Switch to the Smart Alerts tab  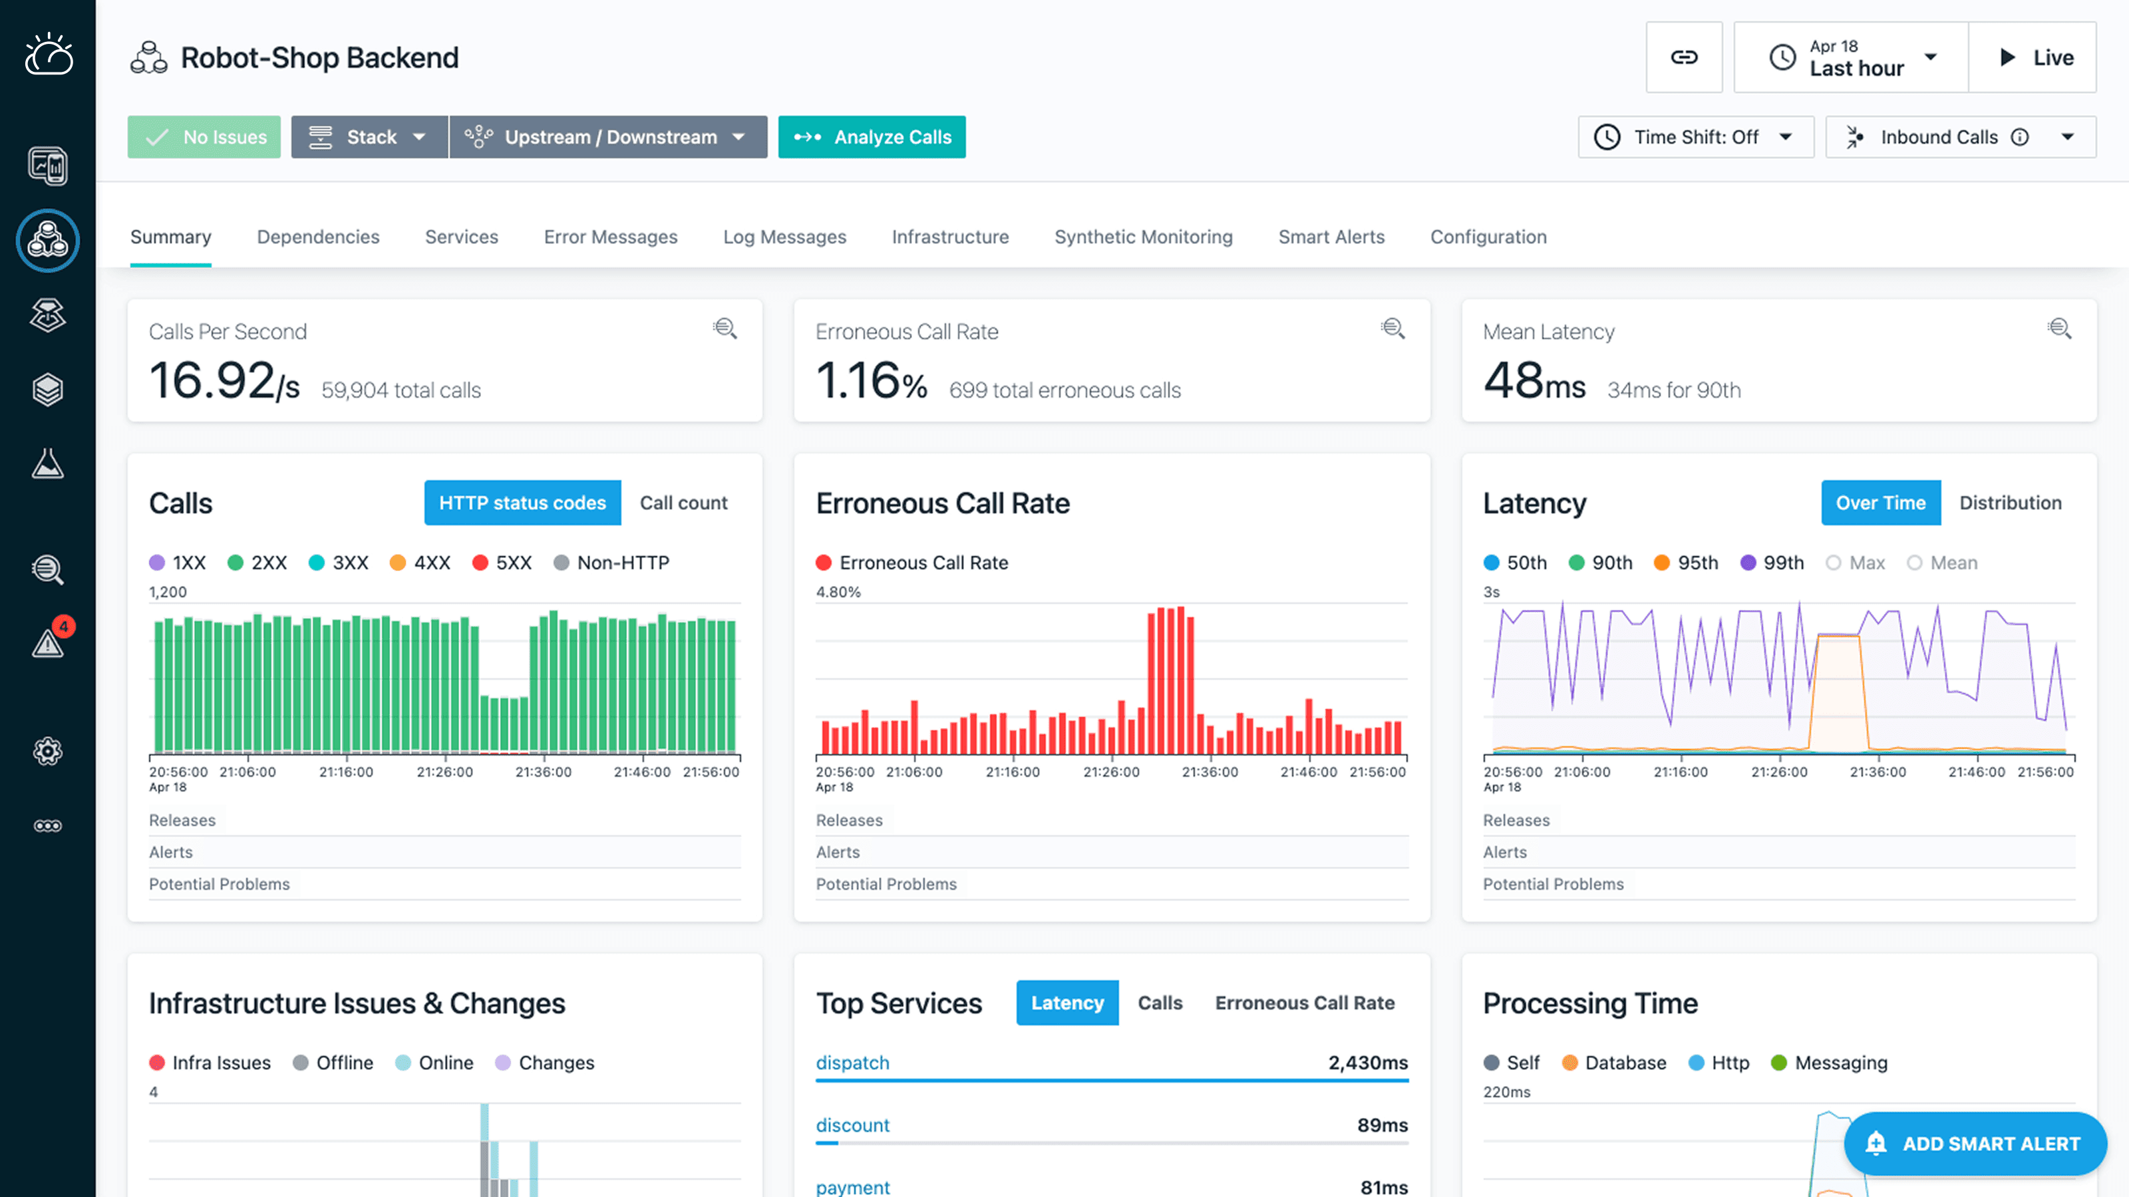tap(1331, 237)
